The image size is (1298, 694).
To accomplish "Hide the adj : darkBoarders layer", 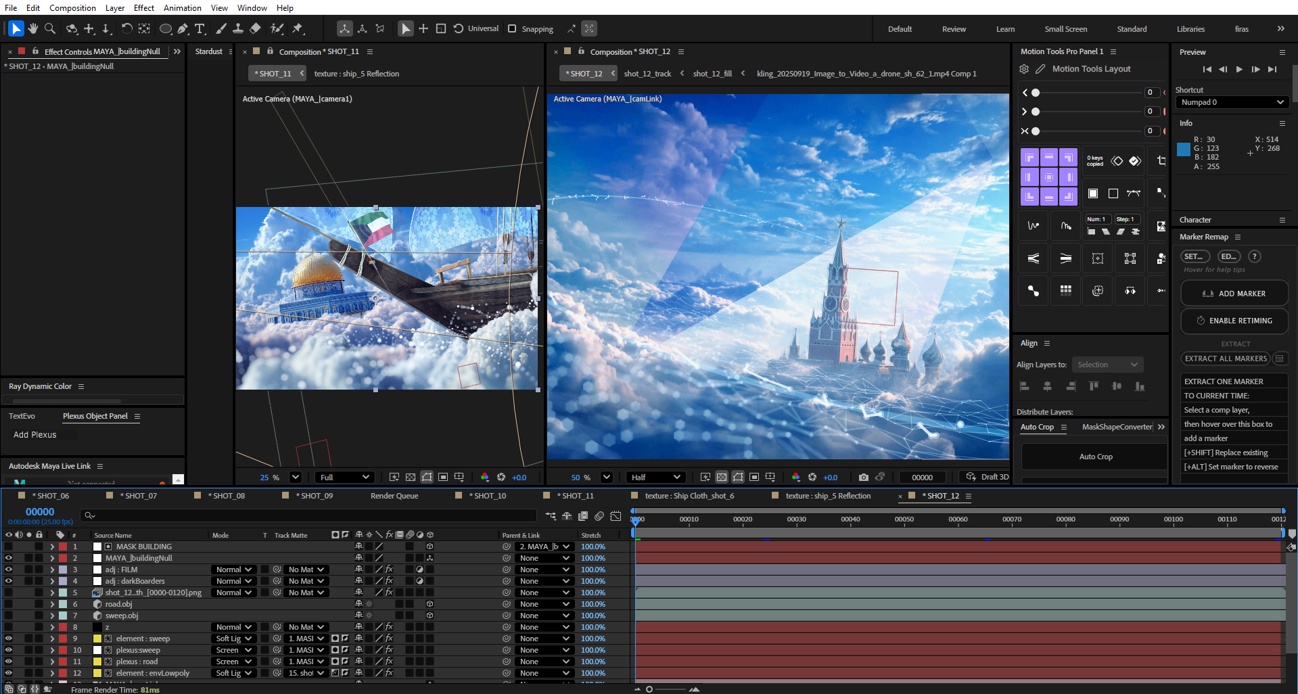I will pyautogui.click(x=8, y=581).
